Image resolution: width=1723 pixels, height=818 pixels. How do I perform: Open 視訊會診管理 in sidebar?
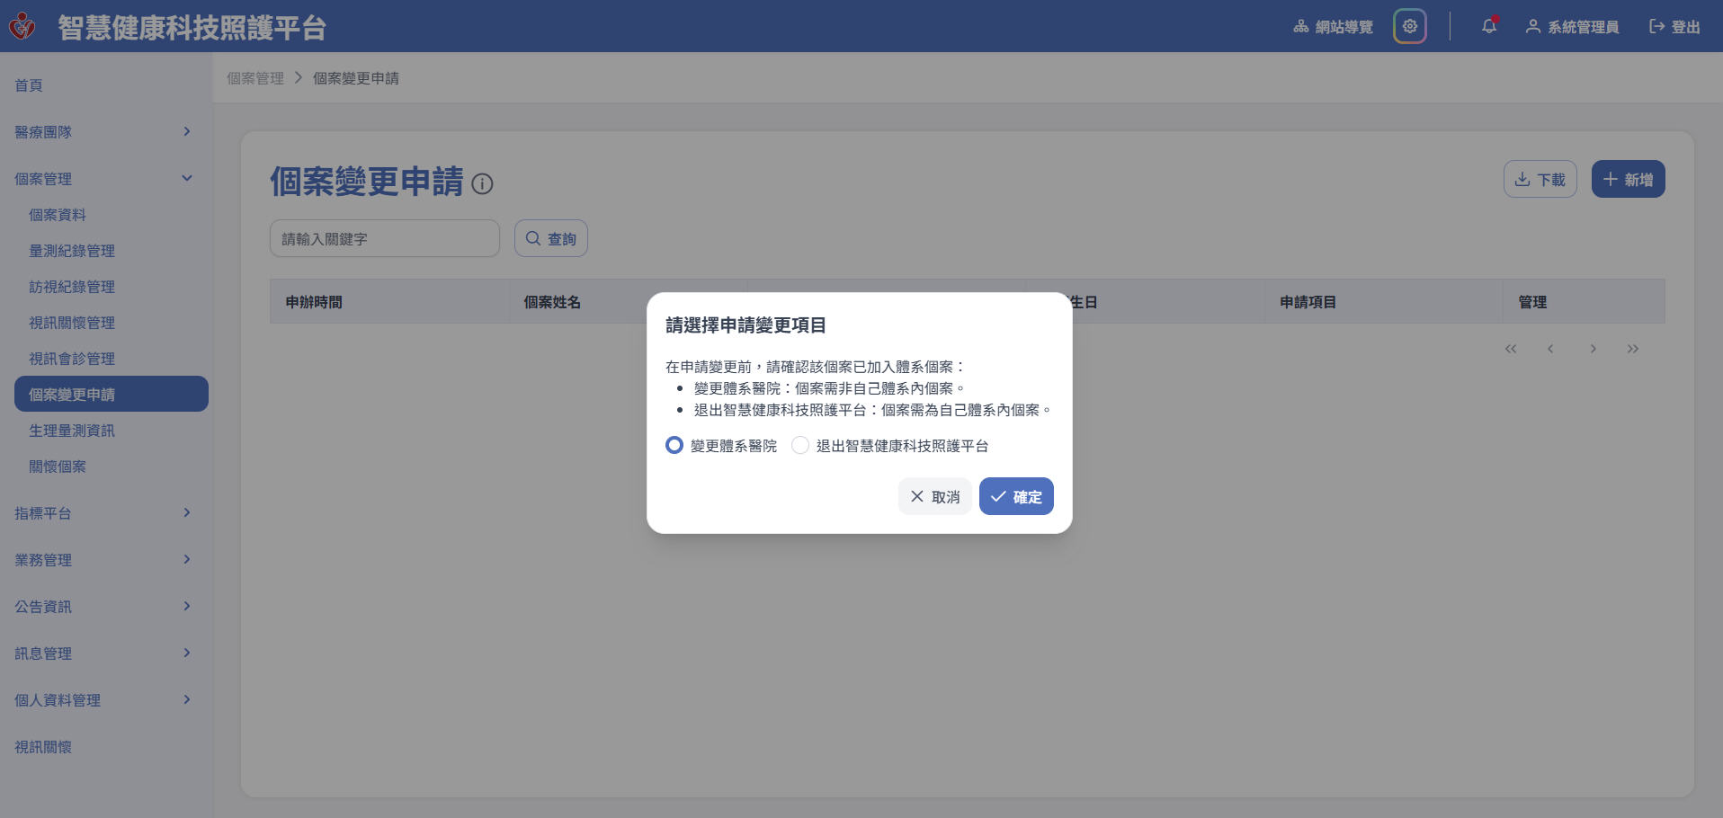point(72,359)
